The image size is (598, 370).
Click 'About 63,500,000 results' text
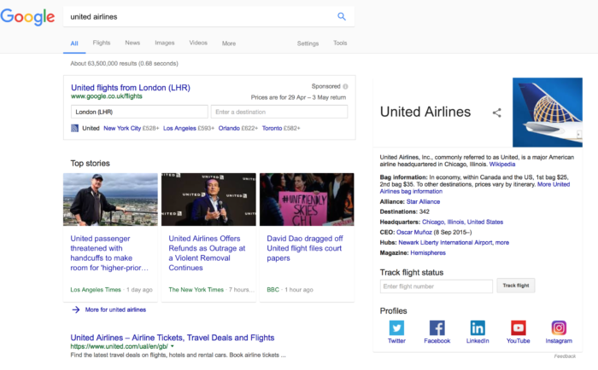[125, 64]
